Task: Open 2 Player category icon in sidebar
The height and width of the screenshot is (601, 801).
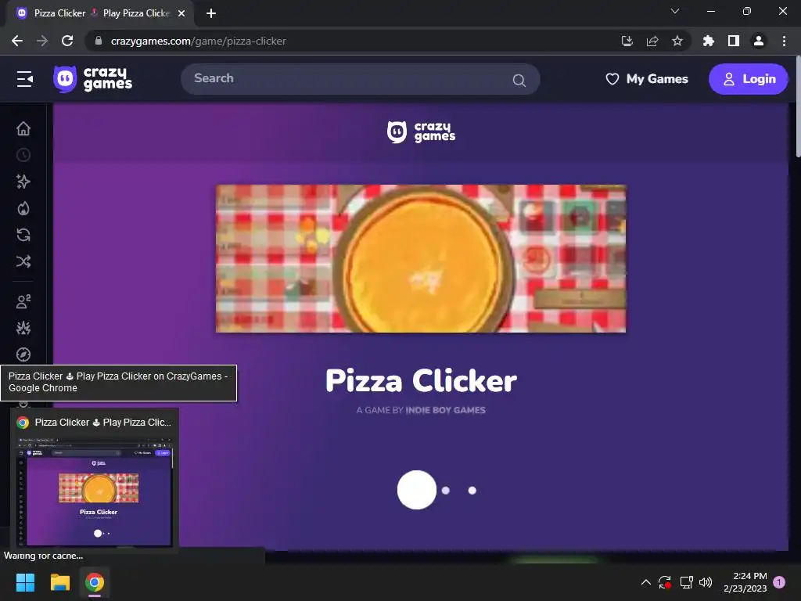Action: 23,301
